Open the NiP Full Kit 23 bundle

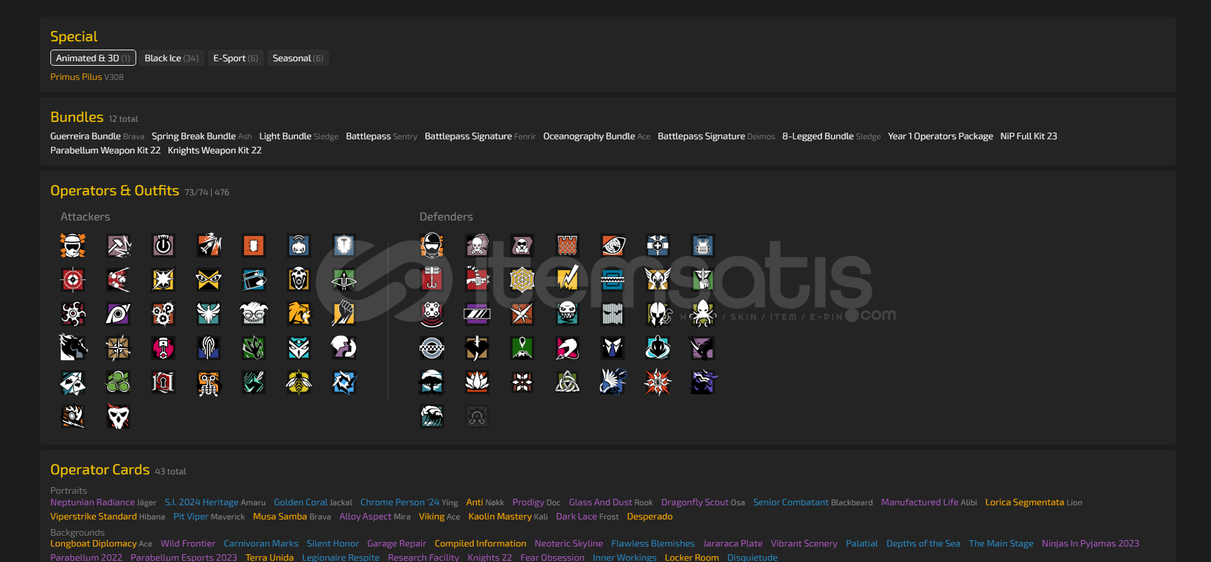tap(1029, 136)
